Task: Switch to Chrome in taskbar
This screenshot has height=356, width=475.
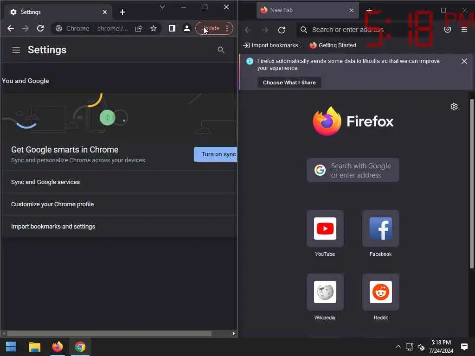Action: point(80,347)
